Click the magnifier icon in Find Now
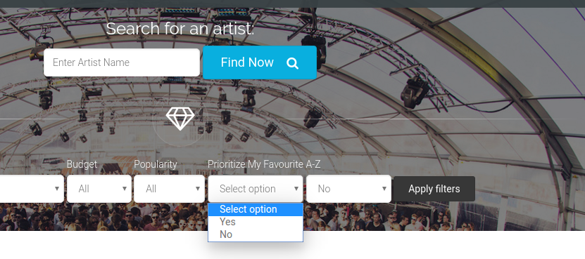The width and height of the screenshot is (585, 259). point(293,63)
